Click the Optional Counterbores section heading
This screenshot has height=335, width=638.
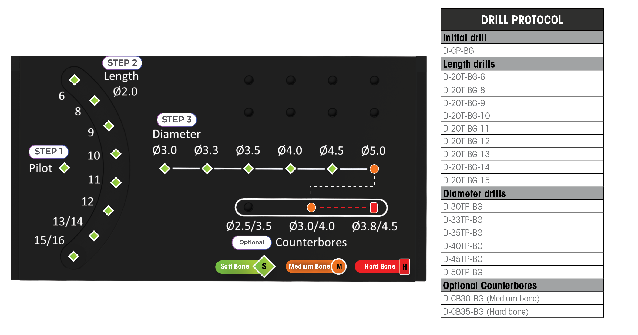[x=522, y=285]
